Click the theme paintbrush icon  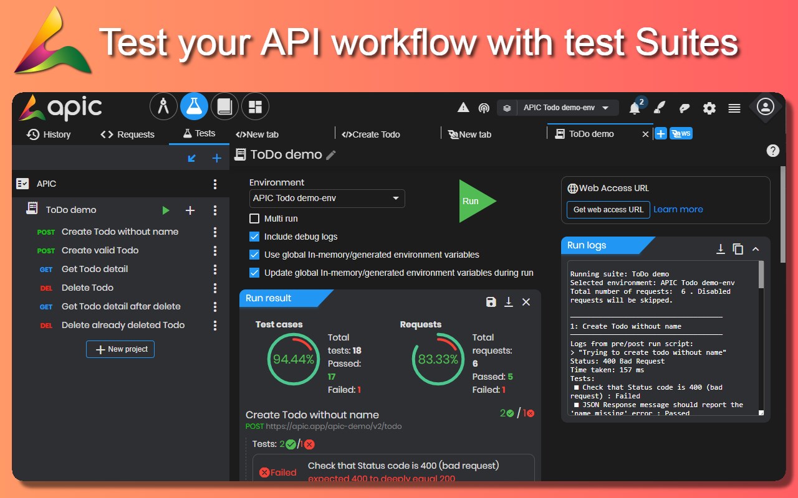coord(659,108)
